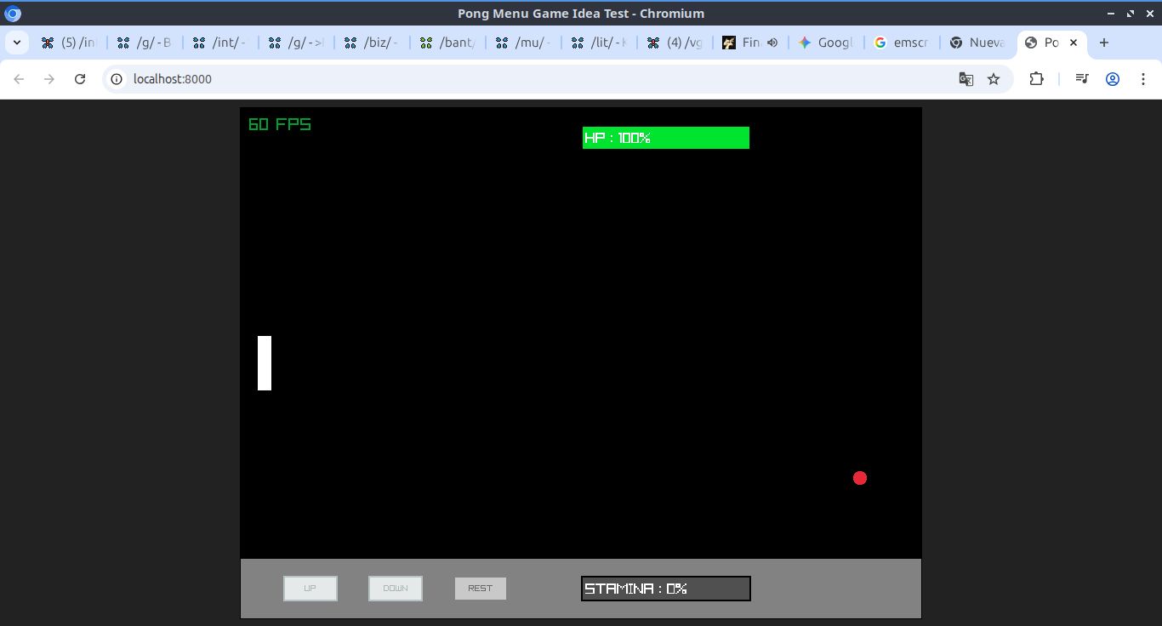Switch to the "(4) /vg" tab
1162x626 pixels.
675,43
